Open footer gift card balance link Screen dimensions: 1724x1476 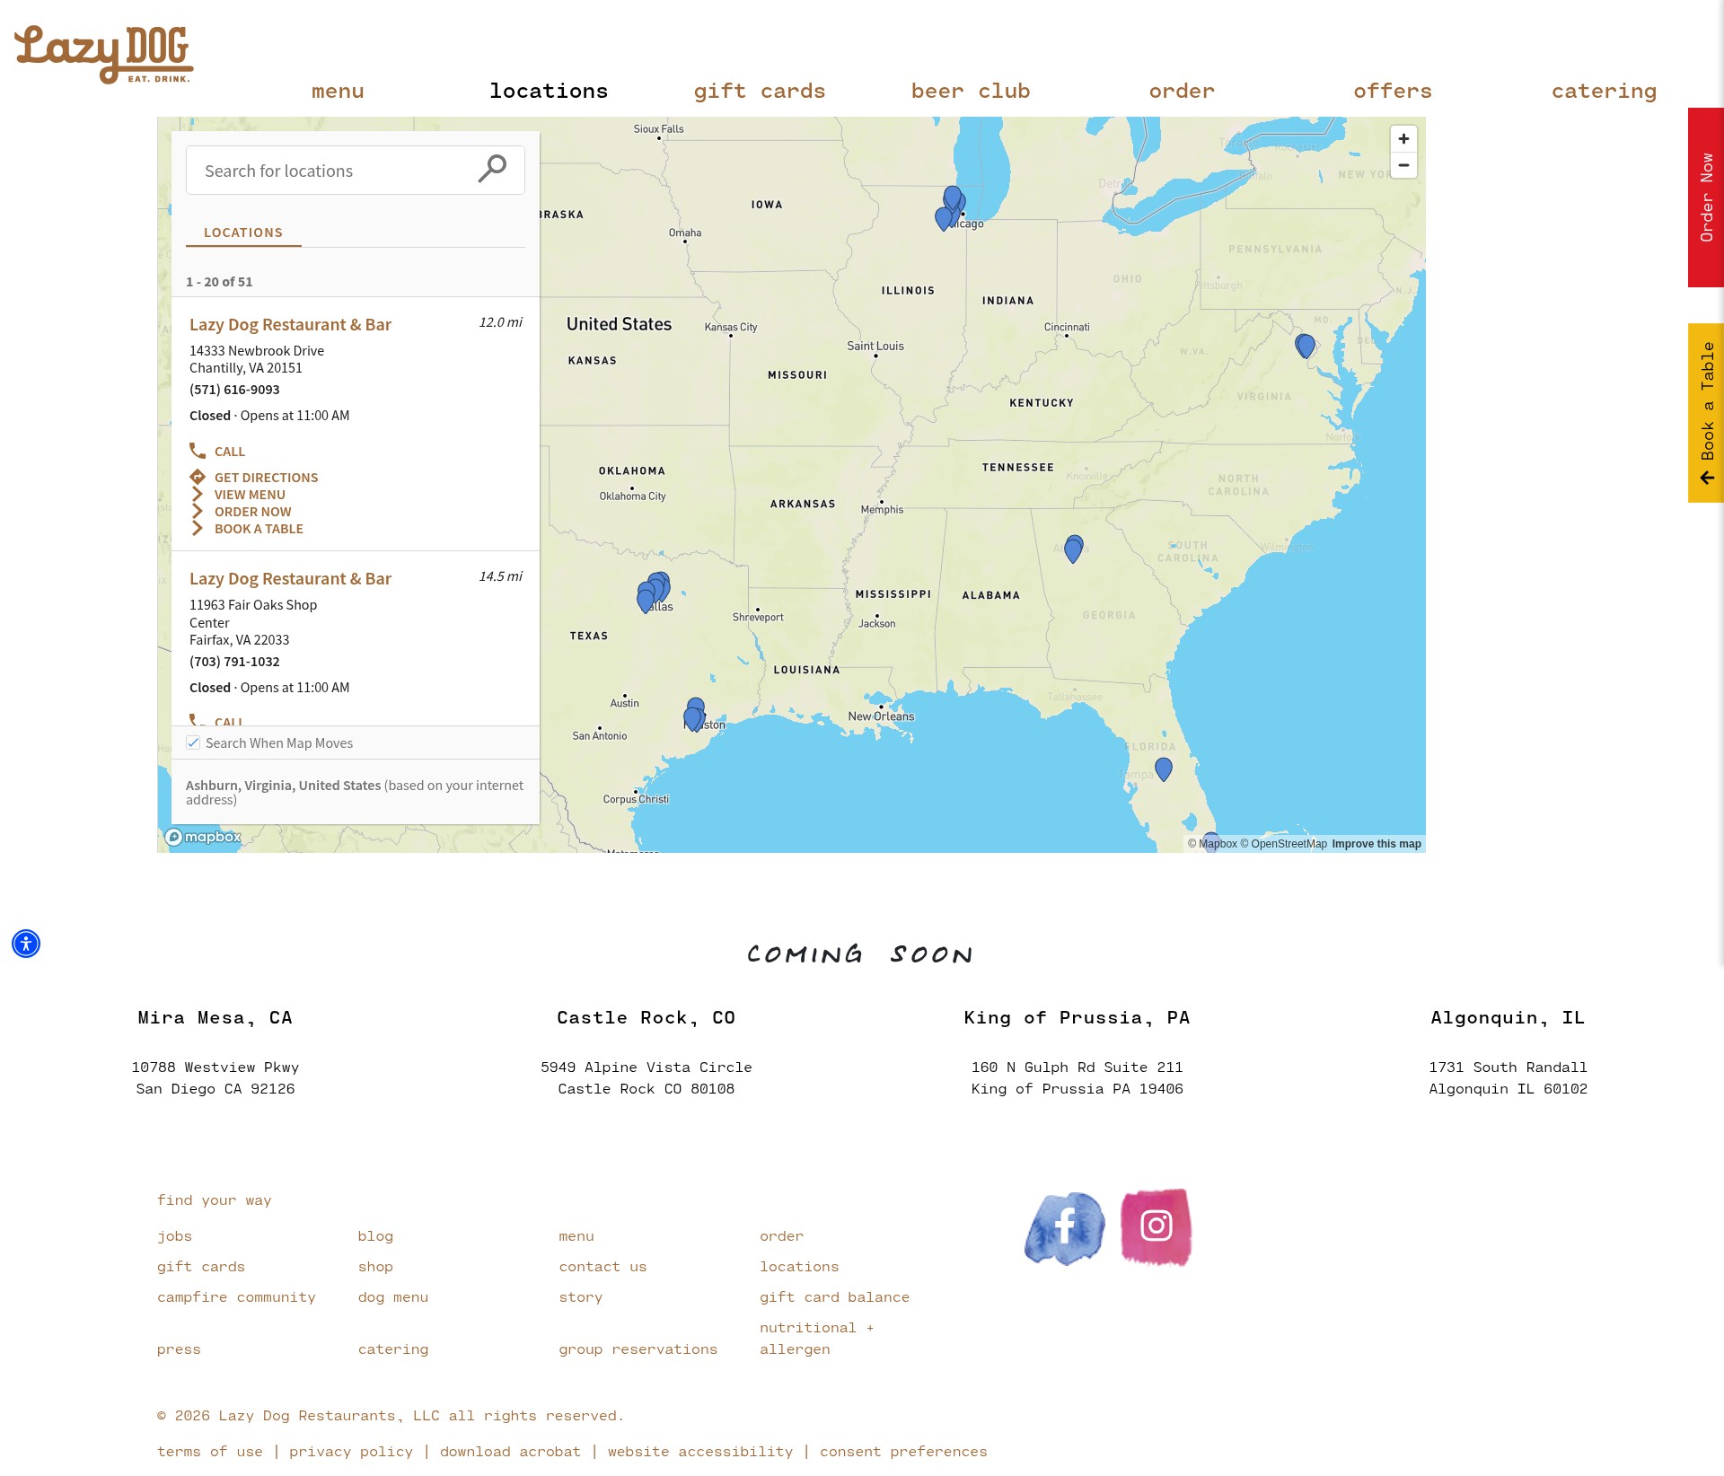coord(834,1297)
